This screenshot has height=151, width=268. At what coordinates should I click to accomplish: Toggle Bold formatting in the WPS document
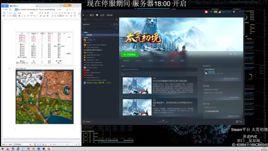[x=19, y=16]
